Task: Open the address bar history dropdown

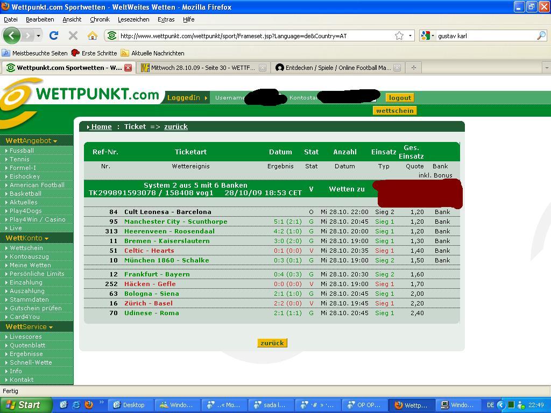Action: (x=410, y=35)
